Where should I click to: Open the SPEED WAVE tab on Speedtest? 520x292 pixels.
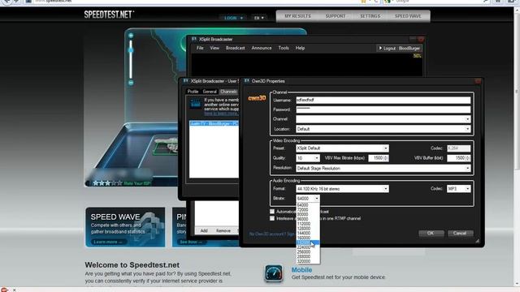(x=408, y=16)
